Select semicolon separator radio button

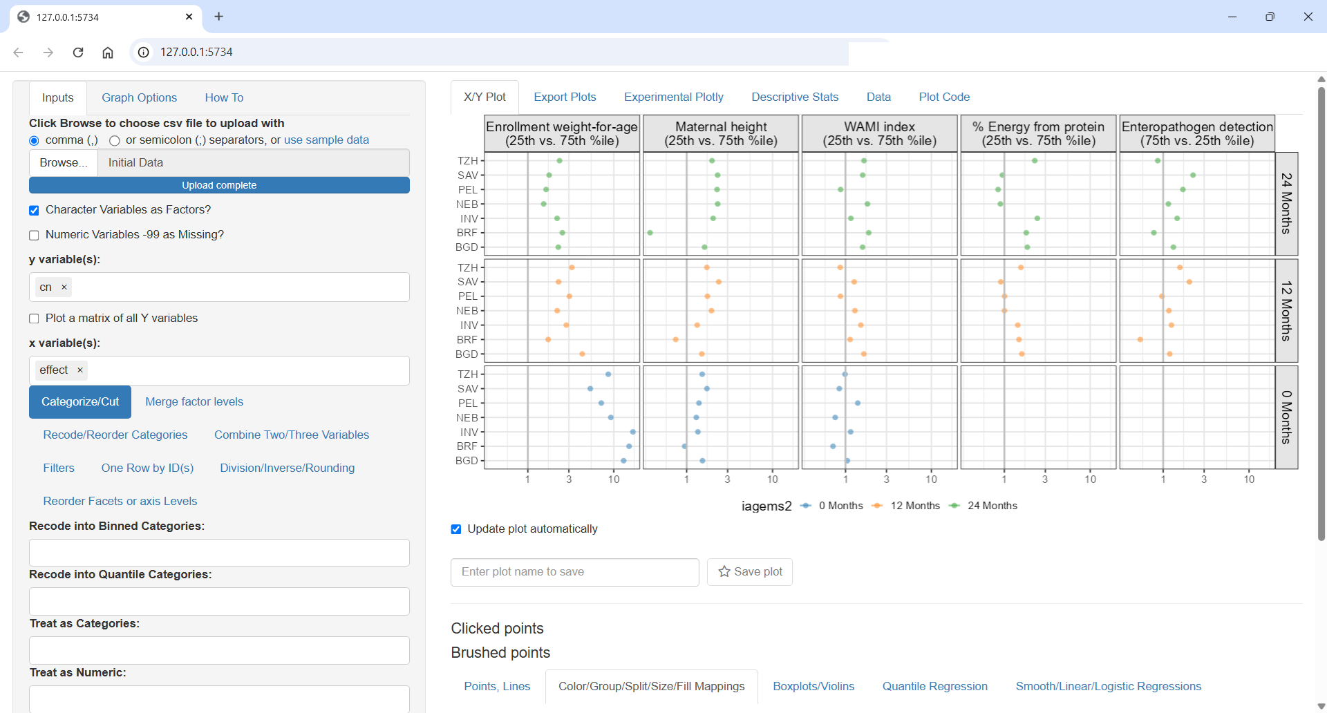tap(115, 141)
